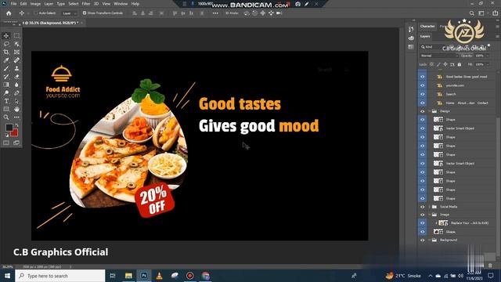
Task: Hide the Replace Your smart object layer
Action: click(x=423, y=223)
